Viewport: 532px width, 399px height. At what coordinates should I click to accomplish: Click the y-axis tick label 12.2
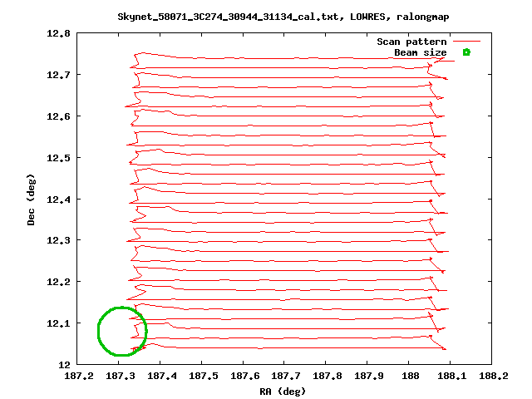coord(58,282)
